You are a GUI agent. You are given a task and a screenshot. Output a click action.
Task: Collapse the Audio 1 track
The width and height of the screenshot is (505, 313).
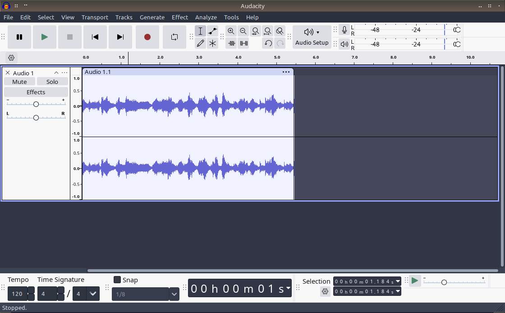(56, 73)
